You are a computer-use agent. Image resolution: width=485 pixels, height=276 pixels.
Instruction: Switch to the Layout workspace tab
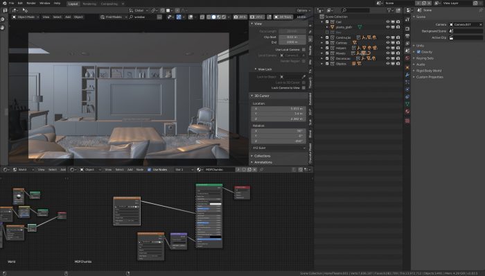pos(73,3)
